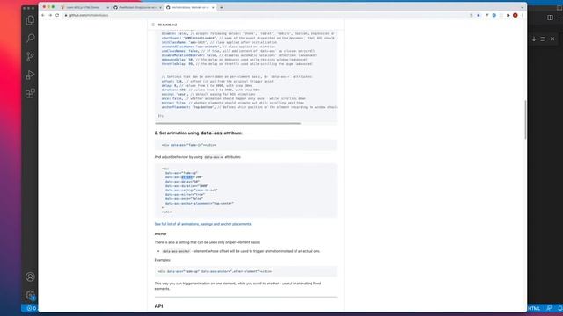
Task: Open a new Chrome tab
Action: (x=222, y=7)
